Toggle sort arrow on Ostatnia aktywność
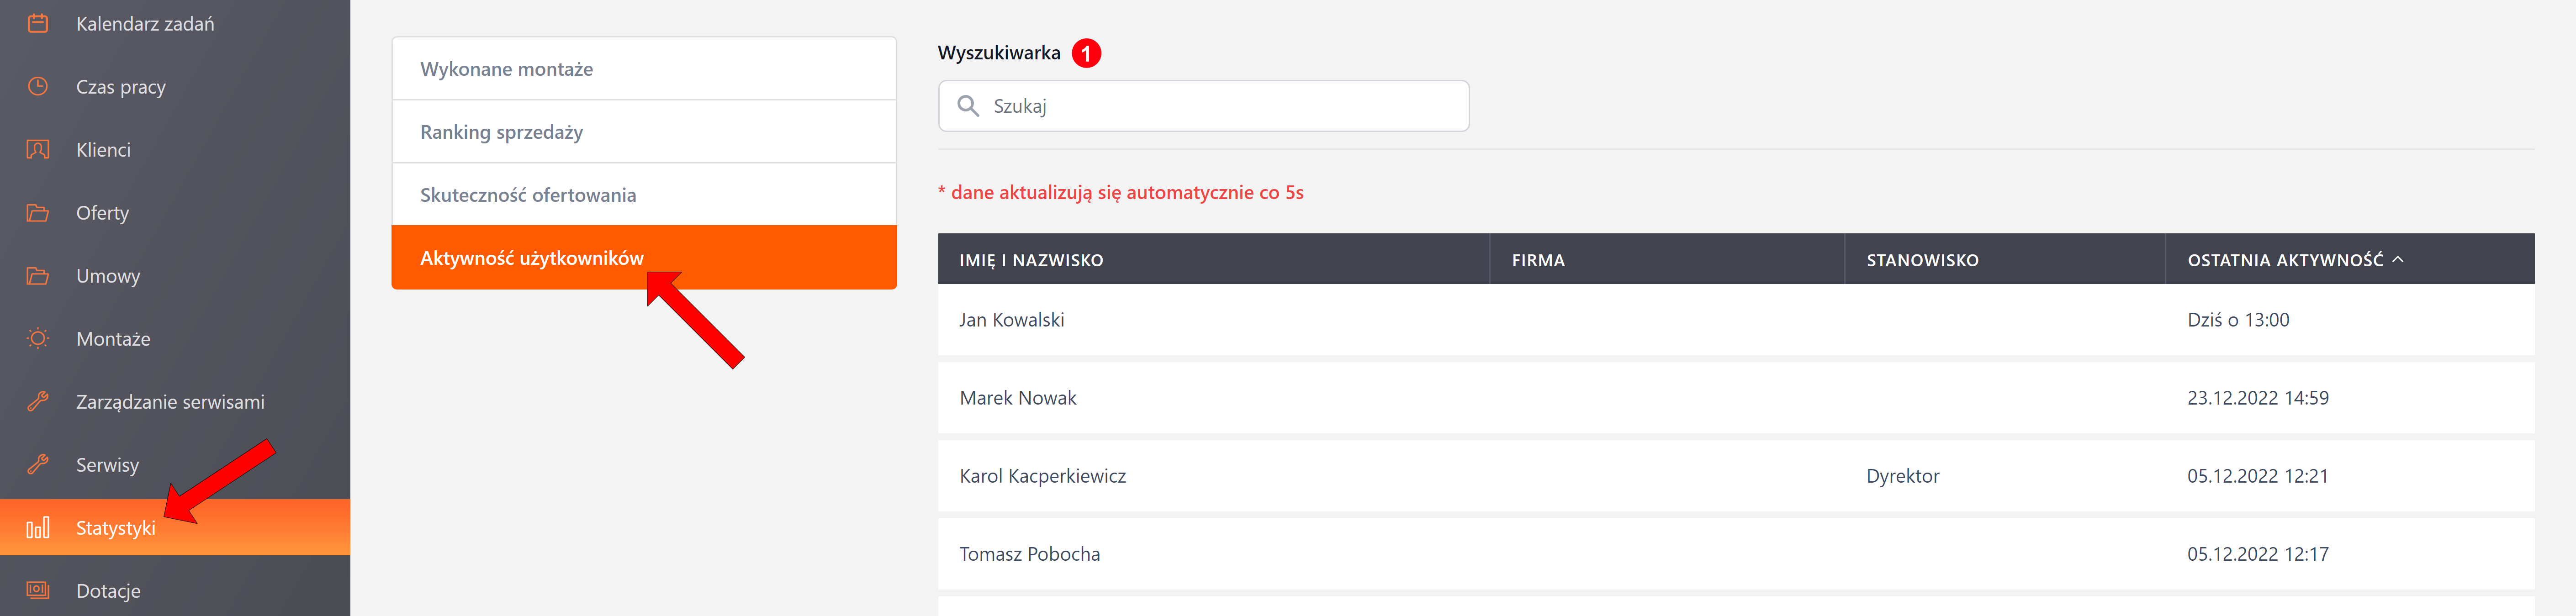Image resolution: width=2576 pixels, height=616 pixels. pyautogui.click(x=2398, y=259)
